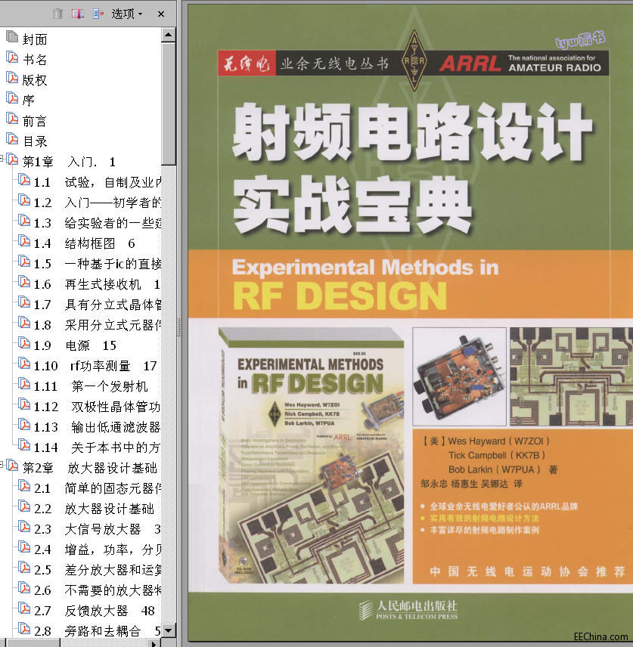Go to bookmark 2.4 增益，功率，分贝
Screen dimensions: 633x647
pos(98,549)
